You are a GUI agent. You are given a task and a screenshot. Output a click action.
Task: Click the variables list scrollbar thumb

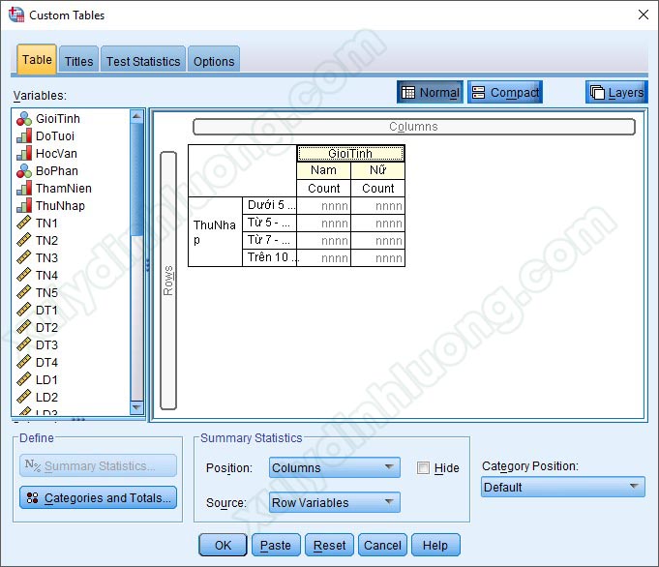[x=136, y=179]
